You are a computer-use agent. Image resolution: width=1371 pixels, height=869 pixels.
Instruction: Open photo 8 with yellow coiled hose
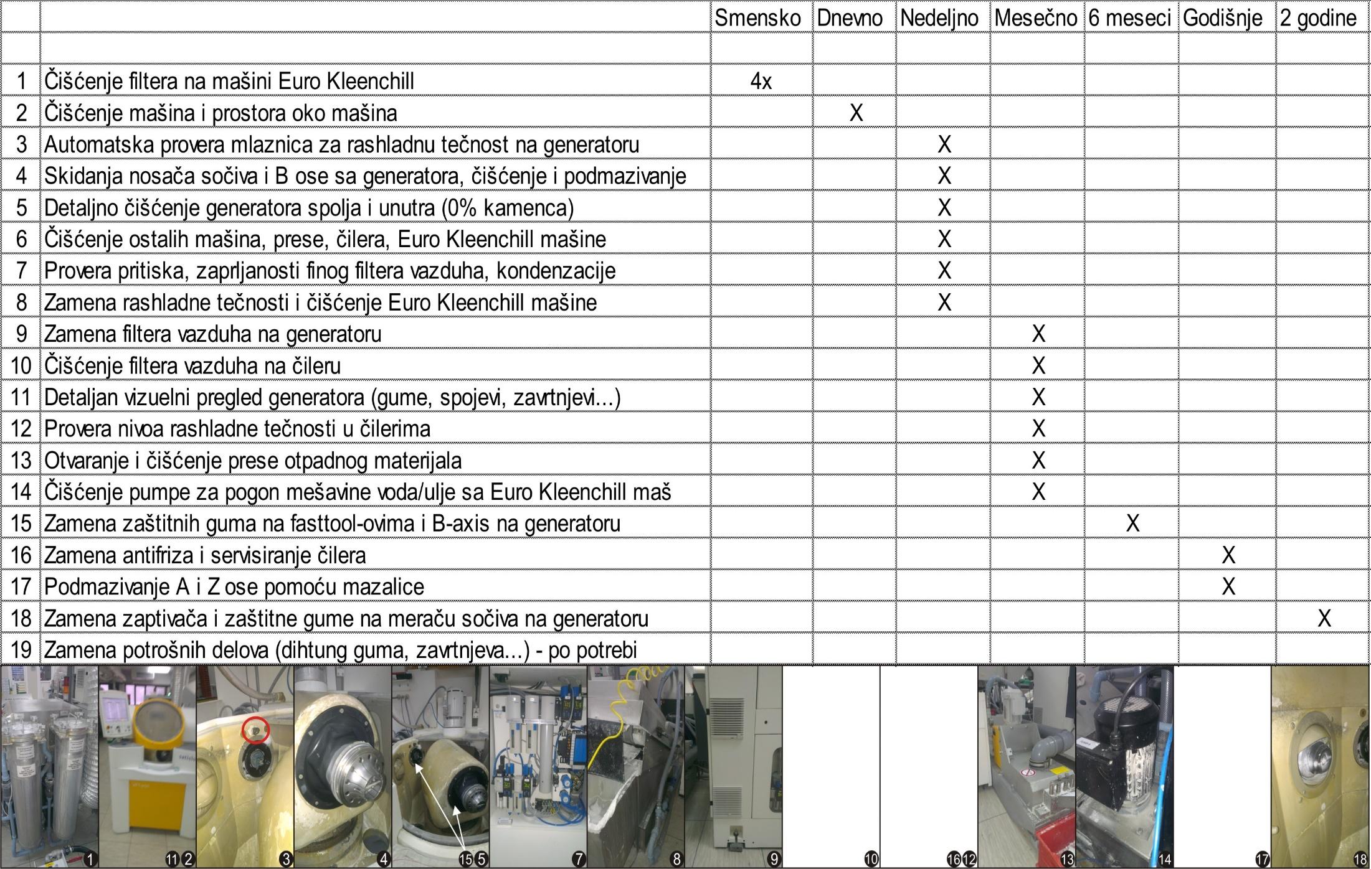point(636,766)
